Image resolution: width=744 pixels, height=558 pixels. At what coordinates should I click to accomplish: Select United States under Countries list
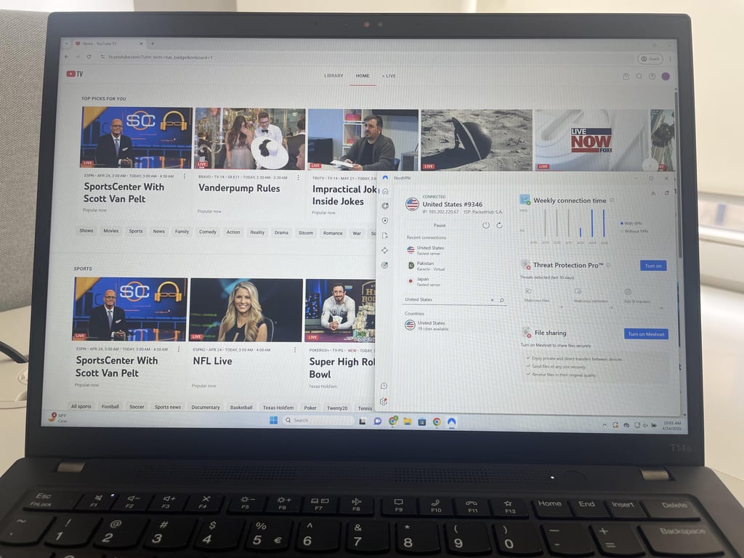pos(426,325)
